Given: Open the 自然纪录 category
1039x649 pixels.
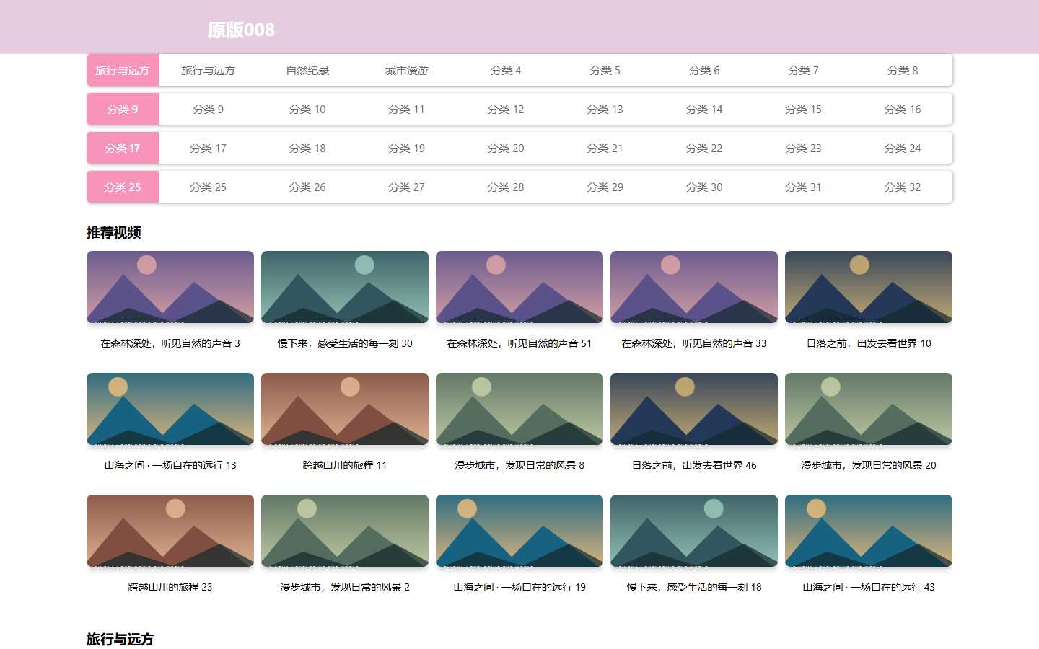Looking at the screenshot, I should coord(307,71).
